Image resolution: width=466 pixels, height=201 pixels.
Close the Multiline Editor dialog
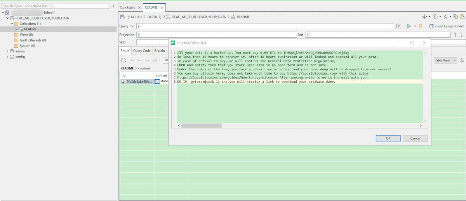[x=424, y=43]
